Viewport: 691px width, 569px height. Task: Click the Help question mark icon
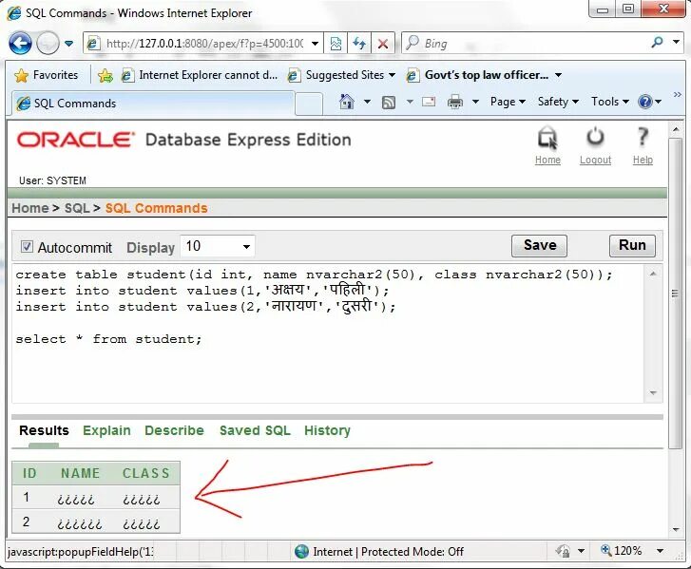(x=643, y=137)
